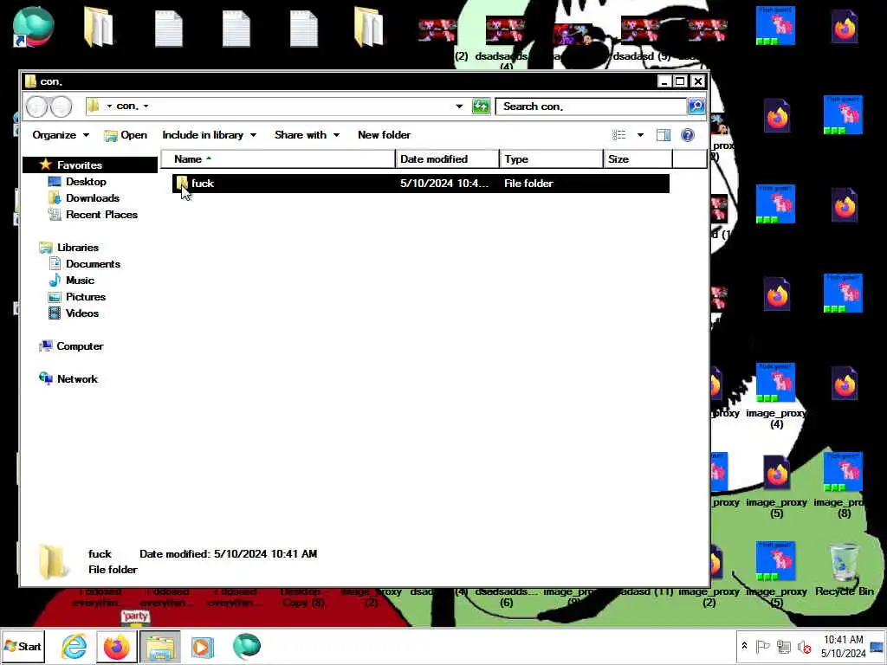Open Windows Media Player from taskbar

203,647
